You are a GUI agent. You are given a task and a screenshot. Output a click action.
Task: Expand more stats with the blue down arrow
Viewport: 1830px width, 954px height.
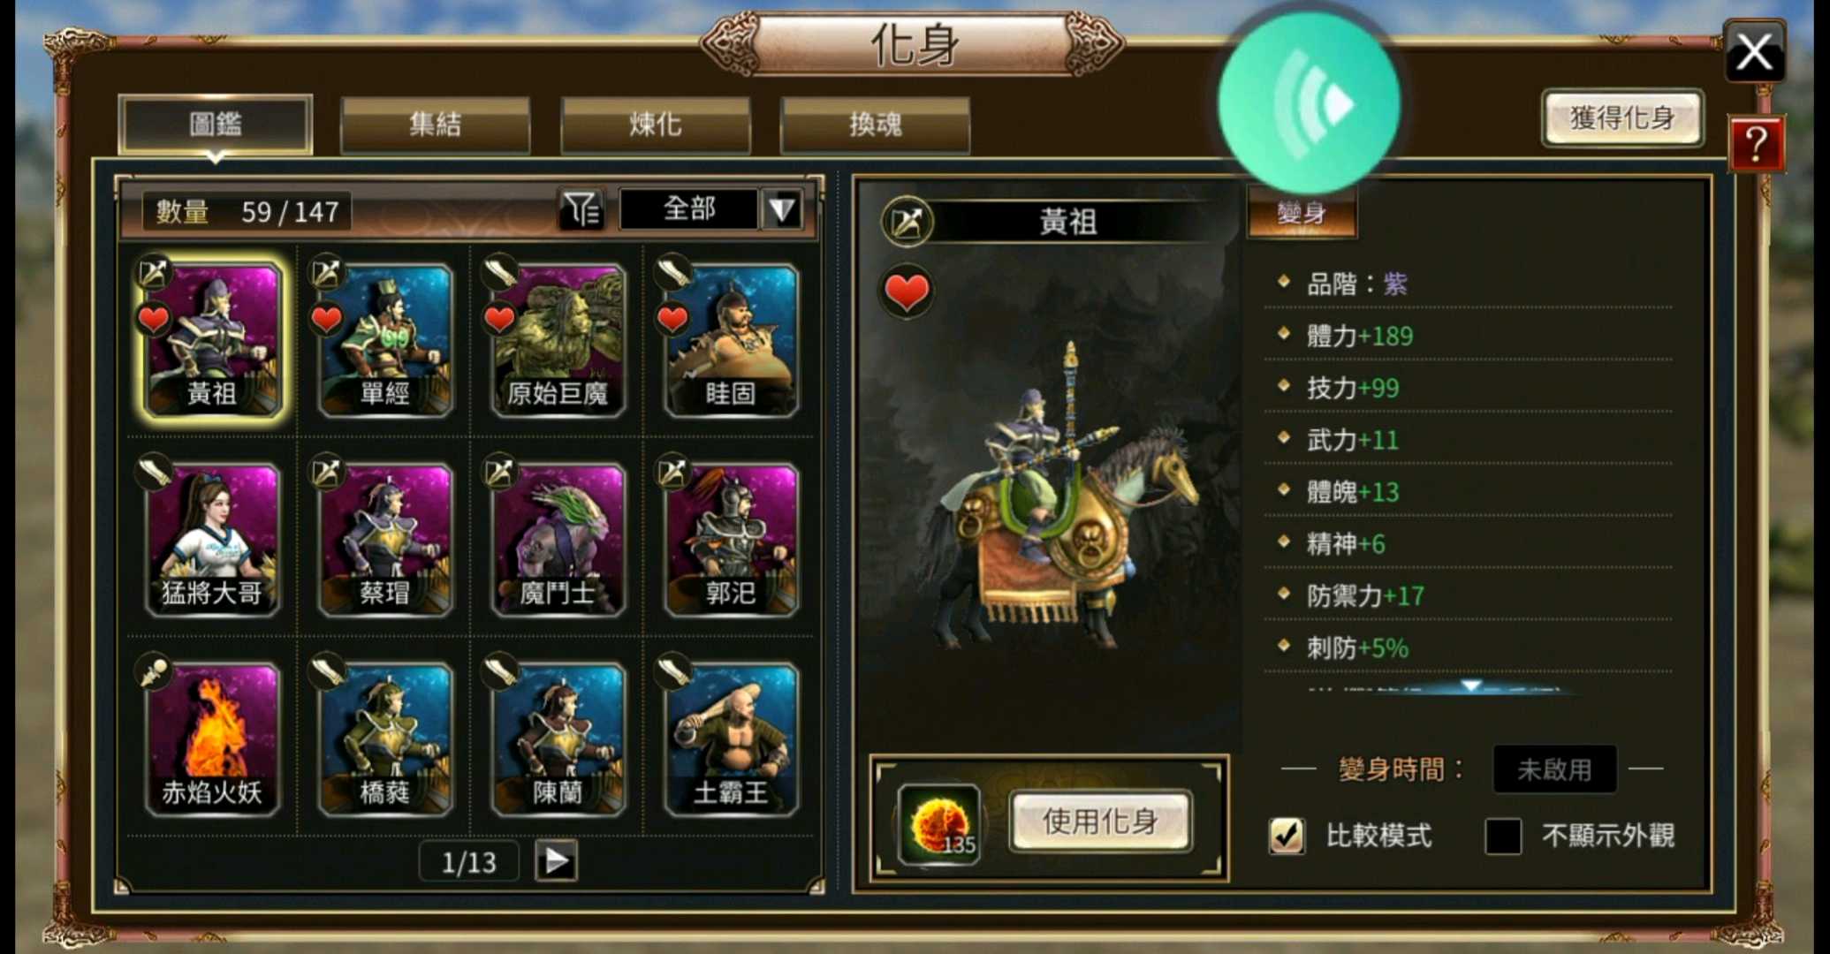[1469, 686]
